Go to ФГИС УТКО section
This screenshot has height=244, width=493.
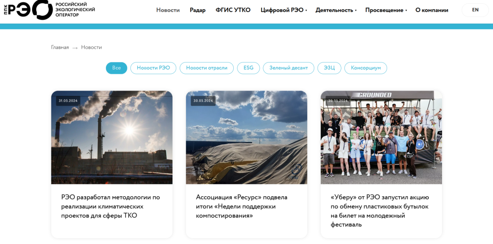[233, 10]
